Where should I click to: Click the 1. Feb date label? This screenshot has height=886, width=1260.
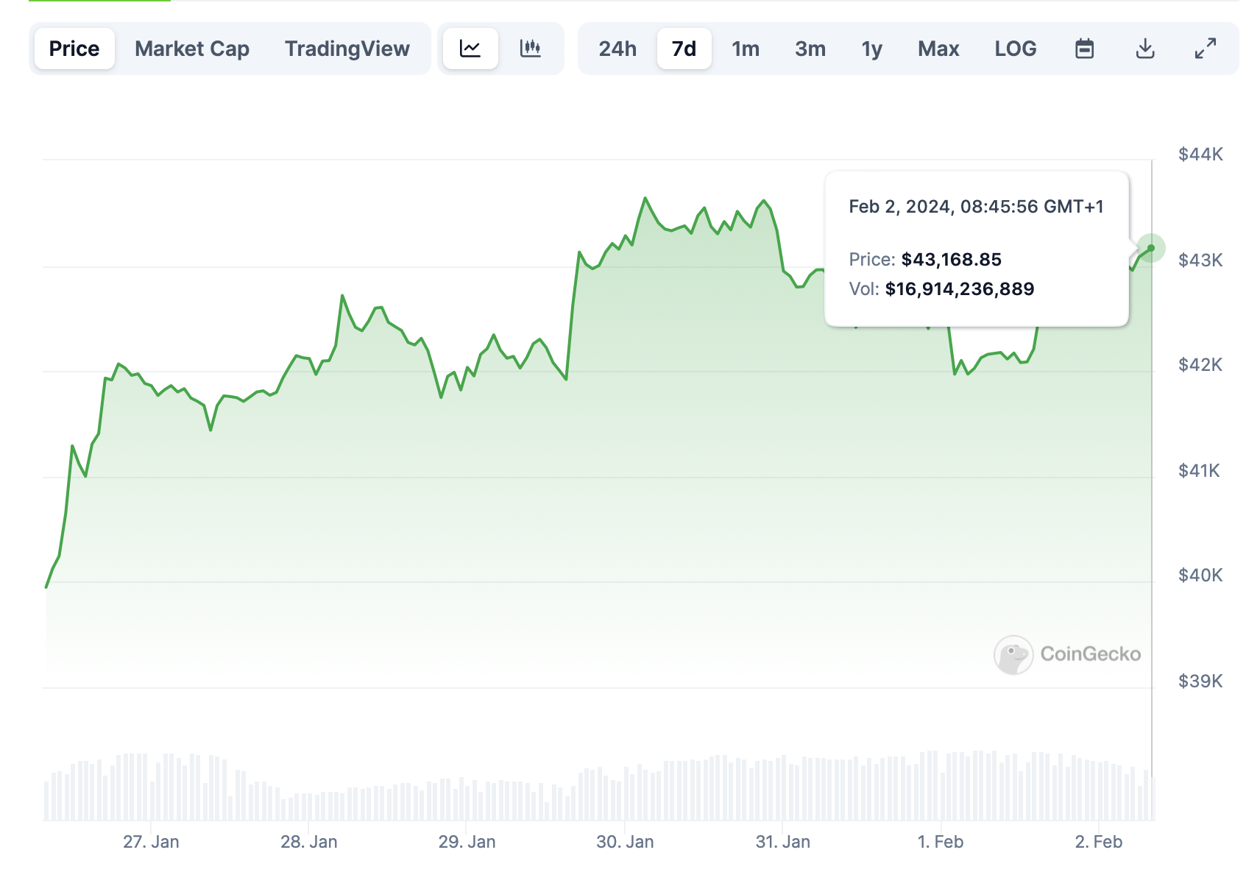pyautogui.click(x=940, y=842)
